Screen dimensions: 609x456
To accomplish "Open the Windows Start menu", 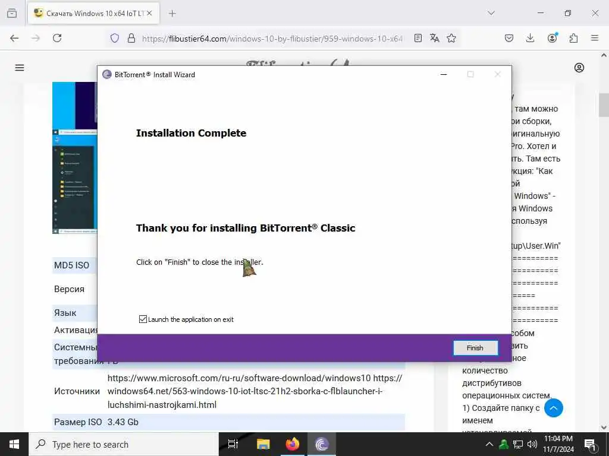I will coord(14,444).
